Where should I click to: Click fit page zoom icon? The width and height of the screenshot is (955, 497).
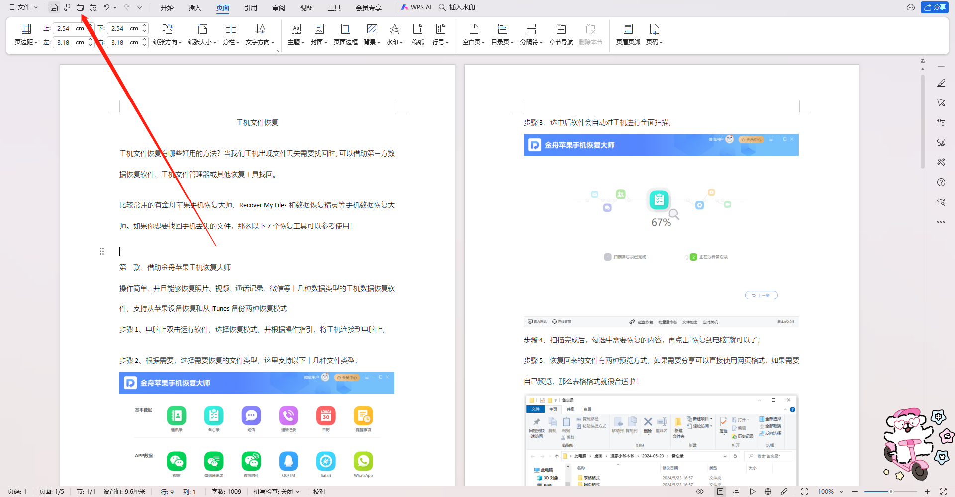tap(804, 492)
